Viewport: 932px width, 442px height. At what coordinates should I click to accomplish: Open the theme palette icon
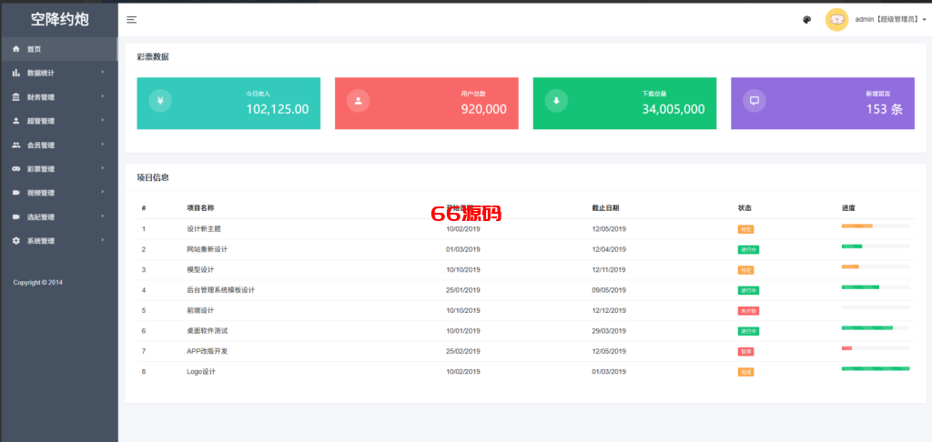coord(806,20)
